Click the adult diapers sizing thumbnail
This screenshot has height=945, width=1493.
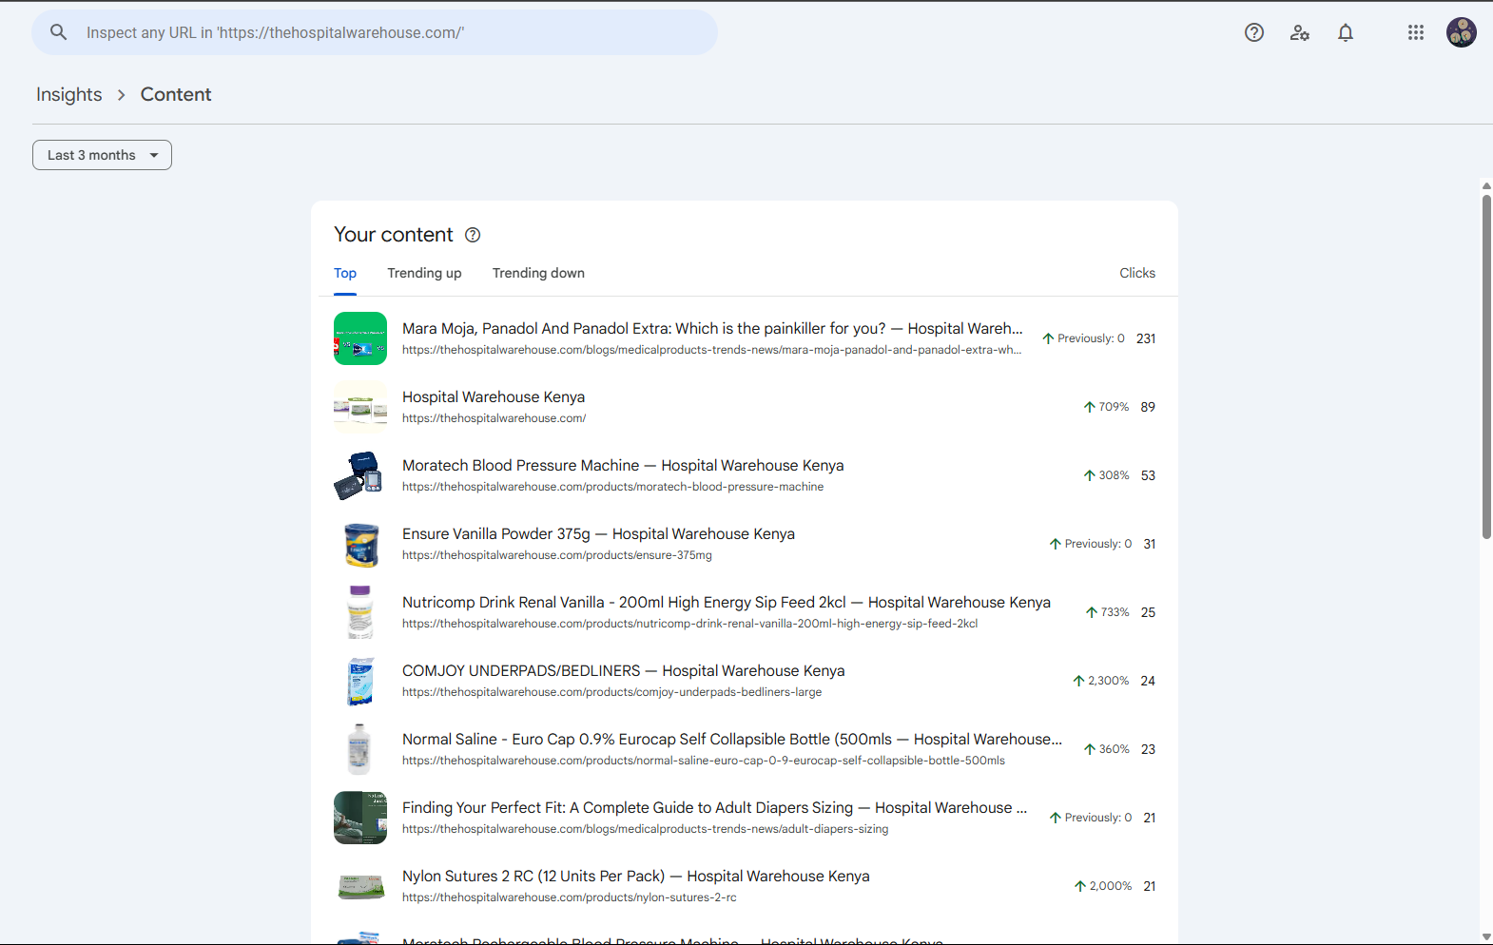coord(360,818)
